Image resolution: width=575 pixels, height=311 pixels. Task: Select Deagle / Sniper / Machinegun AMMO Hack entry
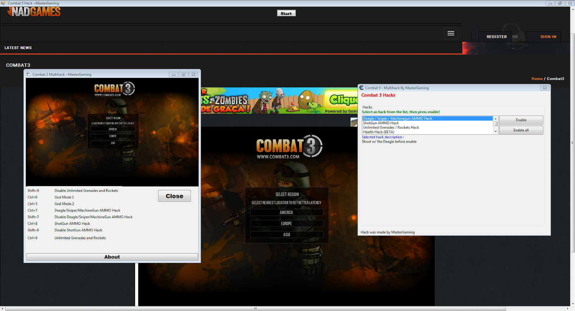(428, 119)
